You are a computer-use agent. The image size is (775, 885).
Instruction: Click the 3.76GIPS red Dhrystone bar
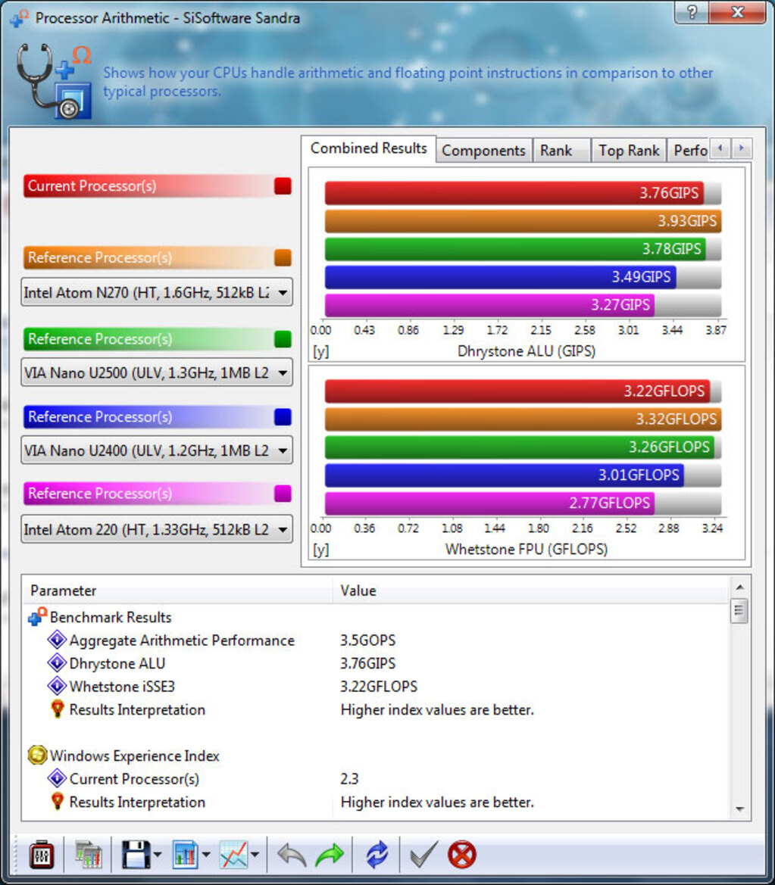pyautogui.click(x=514, y=193)
